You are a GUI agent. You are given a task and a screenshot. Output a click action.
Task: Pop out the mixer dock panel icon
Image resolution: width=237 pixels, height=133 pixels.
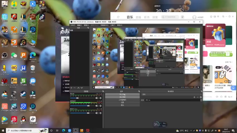pyautogui.click(x=103, y=91)
